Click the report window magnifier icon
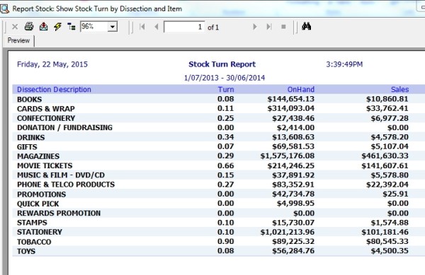This screenshot has width=425, height=275. 5,8
